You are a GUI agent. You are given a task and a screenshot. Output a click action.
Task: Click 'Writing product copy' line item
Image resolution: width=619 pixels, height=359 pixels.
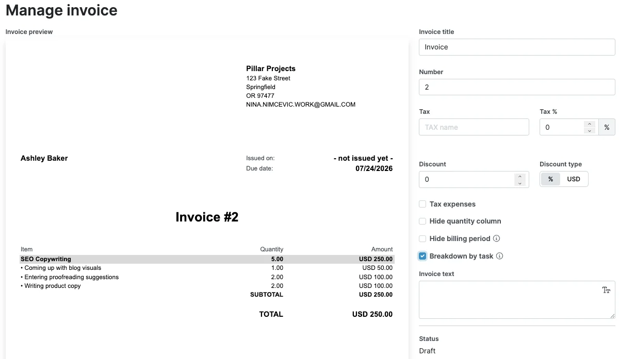(51, 286)
